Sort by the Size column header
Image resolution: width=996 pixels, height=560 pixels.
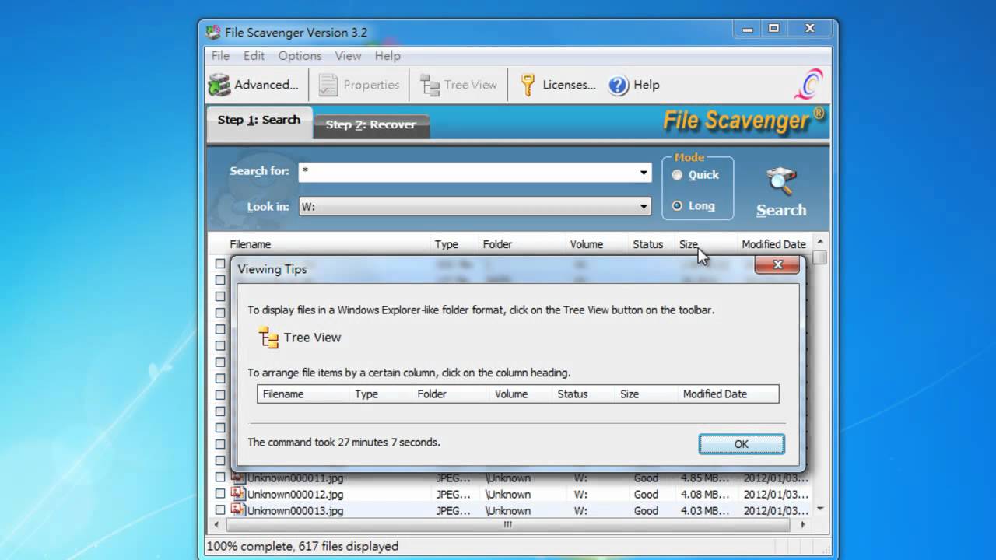pyautogui.click(x=706, y=244)
